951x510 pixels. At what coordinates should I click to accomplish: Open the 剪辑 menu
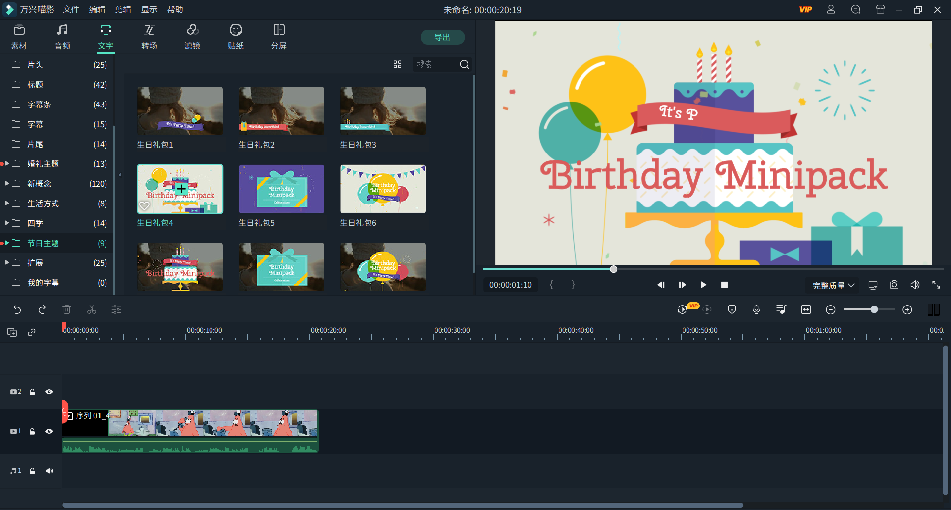pos(123,10)
